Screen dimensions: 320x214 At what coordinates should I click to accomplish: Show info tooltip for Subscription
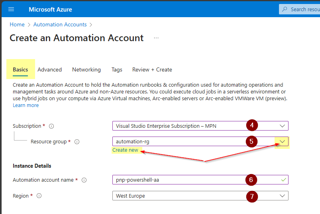tap(51, 126)
